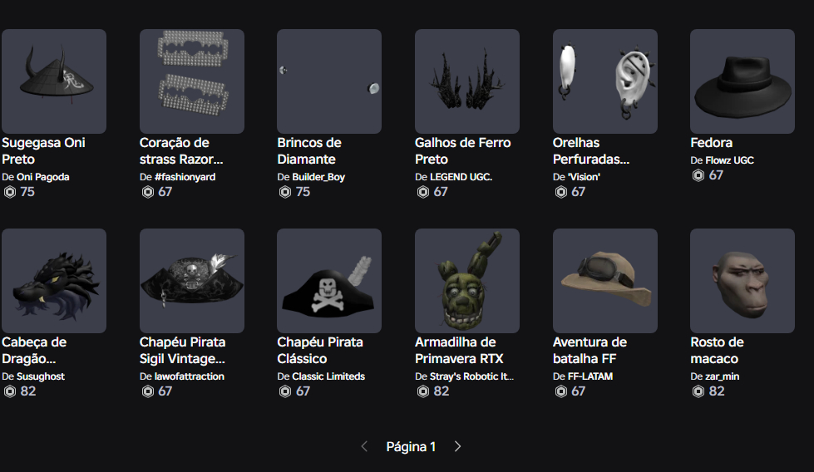Visit creator Stray's Robotic It...

point(471,376)
